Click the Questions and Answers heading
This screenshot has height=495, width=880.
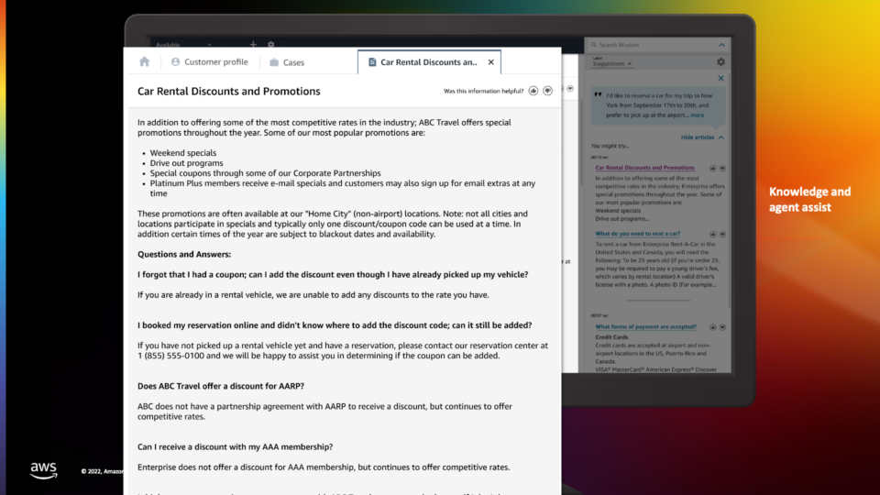pos(184,254)
